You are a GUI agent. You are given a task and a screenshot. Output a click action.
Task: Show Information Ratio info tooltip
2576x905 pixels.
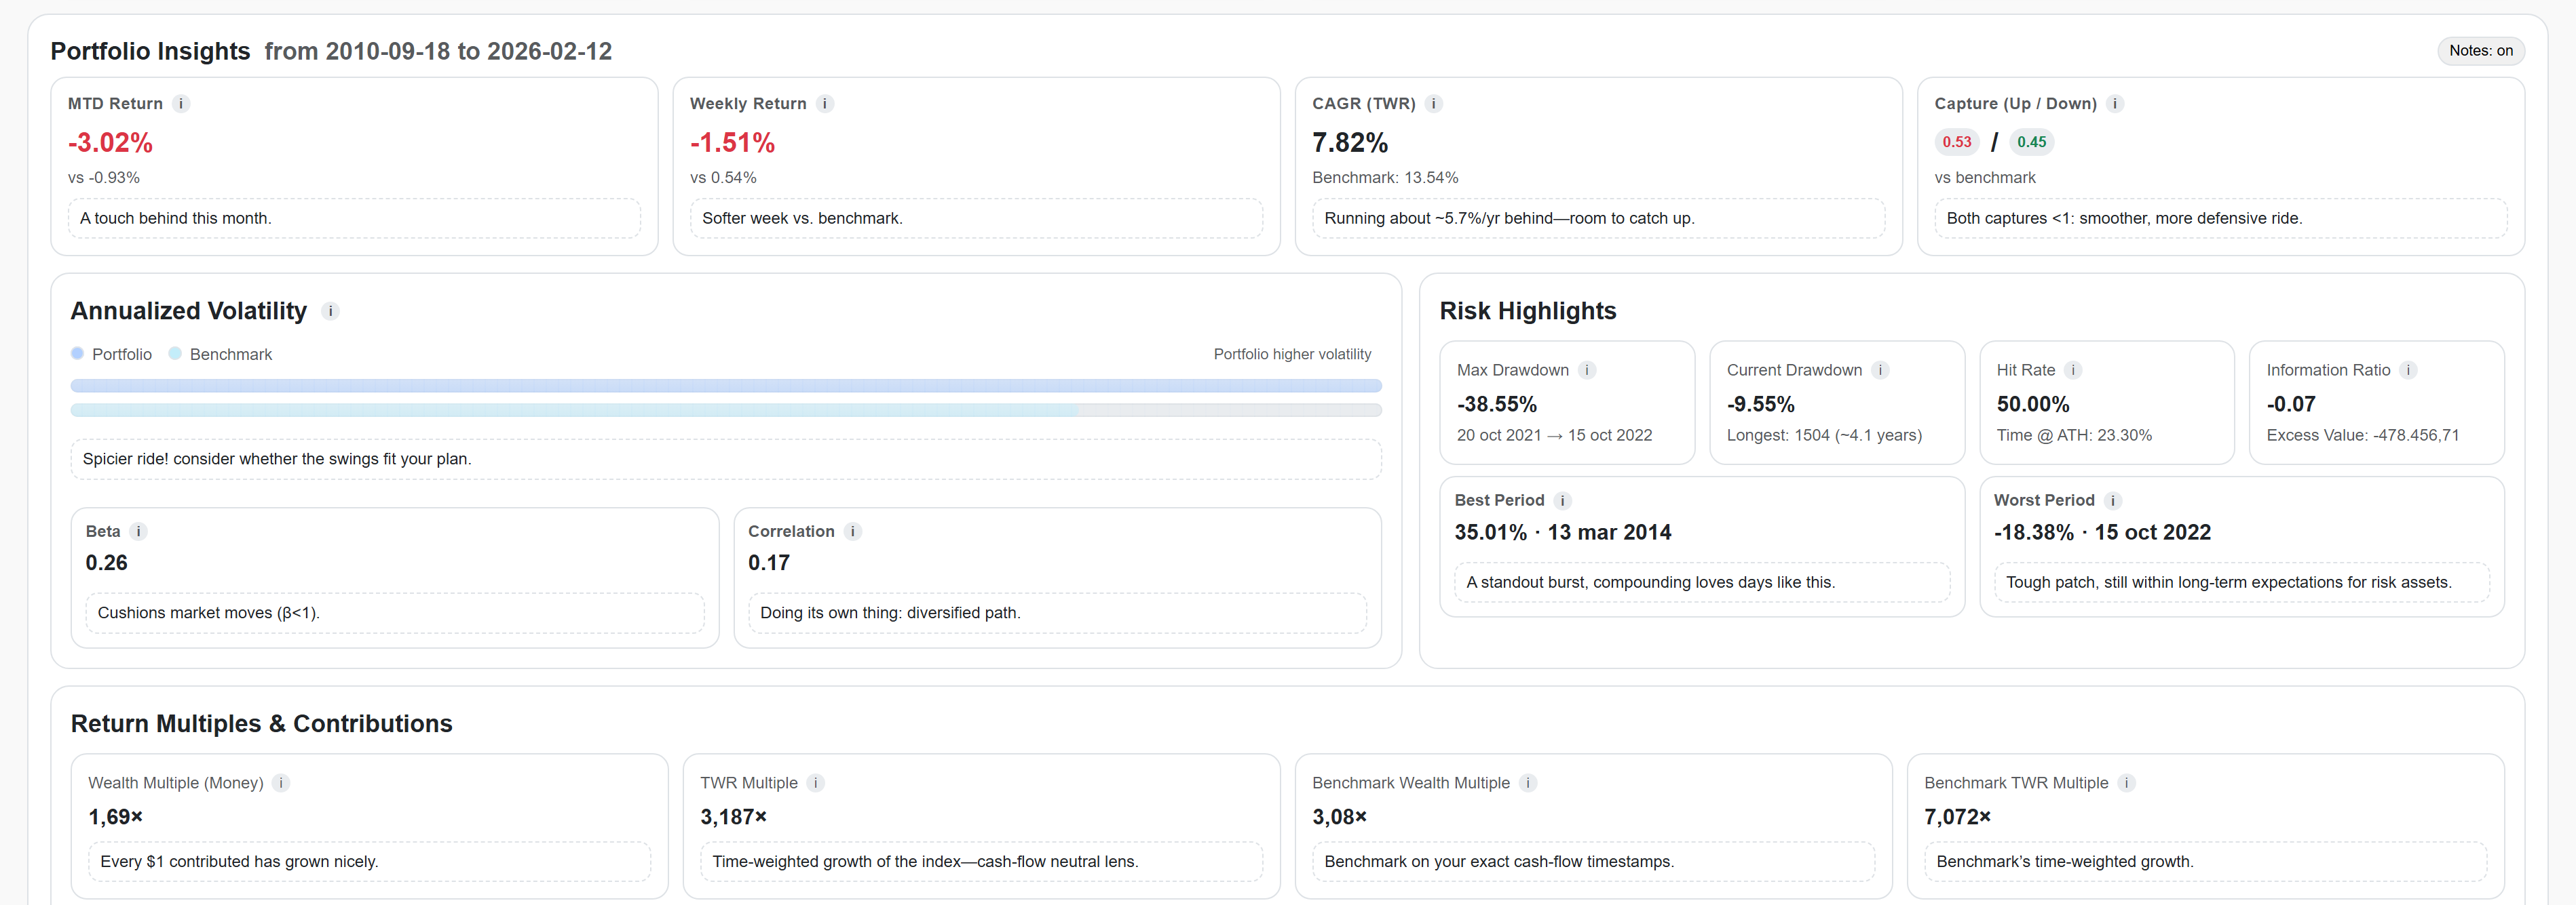click(2408, 371)
